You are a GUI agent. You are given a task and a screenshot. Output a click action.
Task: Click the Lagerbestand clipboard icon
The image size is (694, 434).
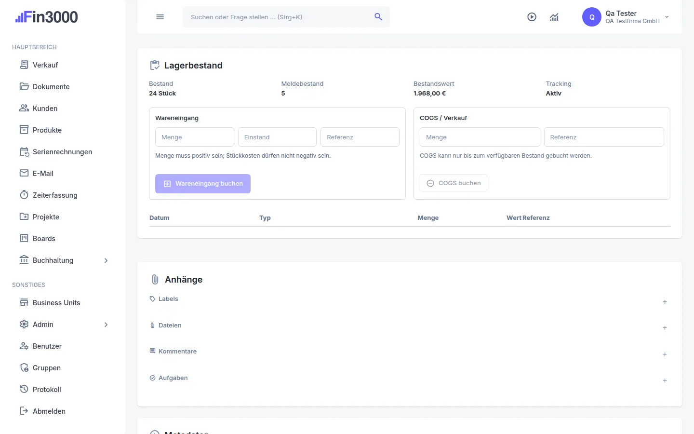(x=155, y=65)
